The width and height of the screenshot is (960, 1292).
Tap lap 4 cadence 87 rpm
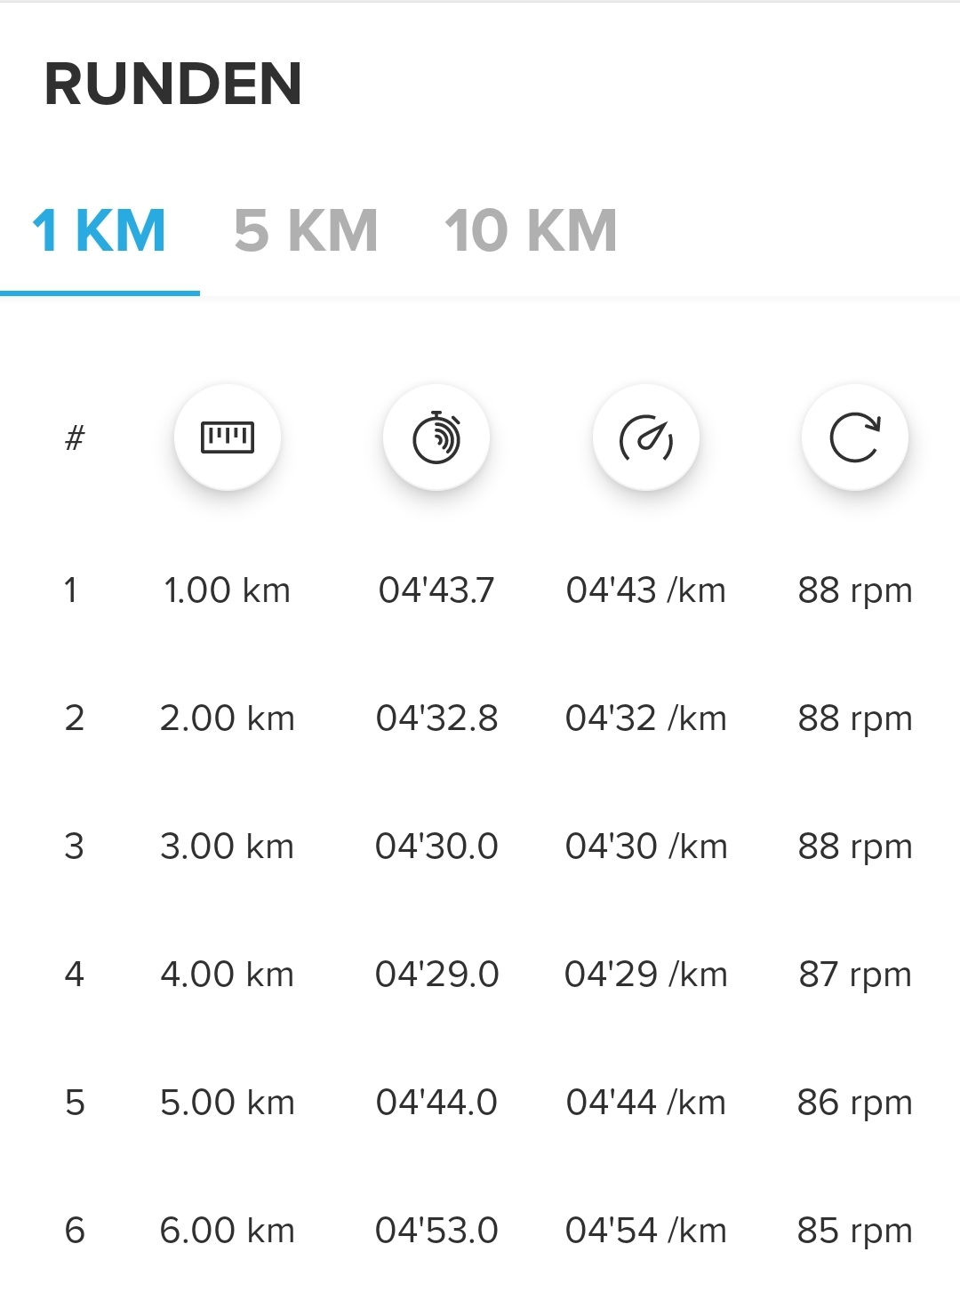point(855,975)
